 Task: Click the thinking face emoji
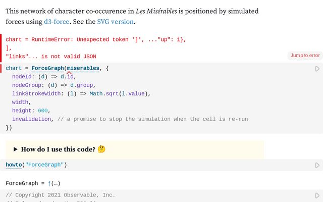coord(101,149)
